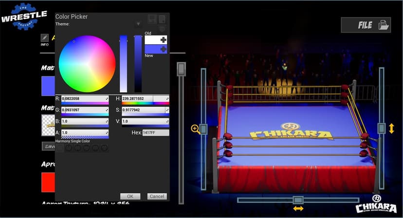This screenshot has height=218, width=403.
Task: Click the delete theme trash icon
Action: 162,28
